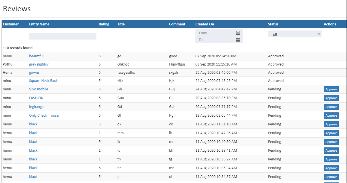Sort by the Customer column
347x183 pixels.
(10, 24)
